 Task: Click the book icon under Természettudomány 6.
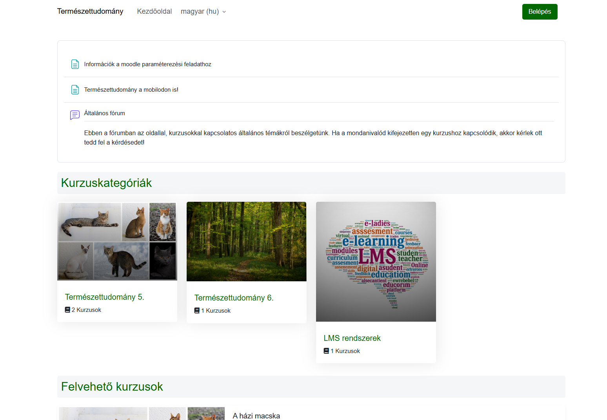[197, 311]
